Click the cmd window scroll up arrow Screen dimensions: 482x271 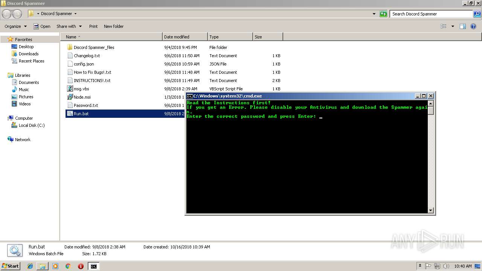[431, 103]
